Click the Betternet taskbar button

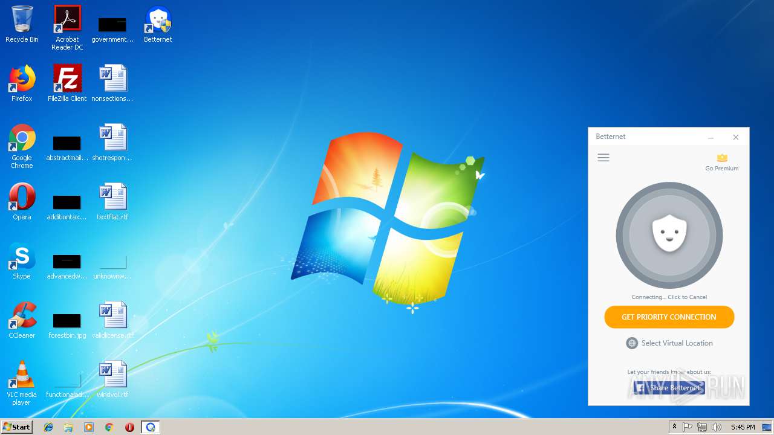tap(150, 427)
